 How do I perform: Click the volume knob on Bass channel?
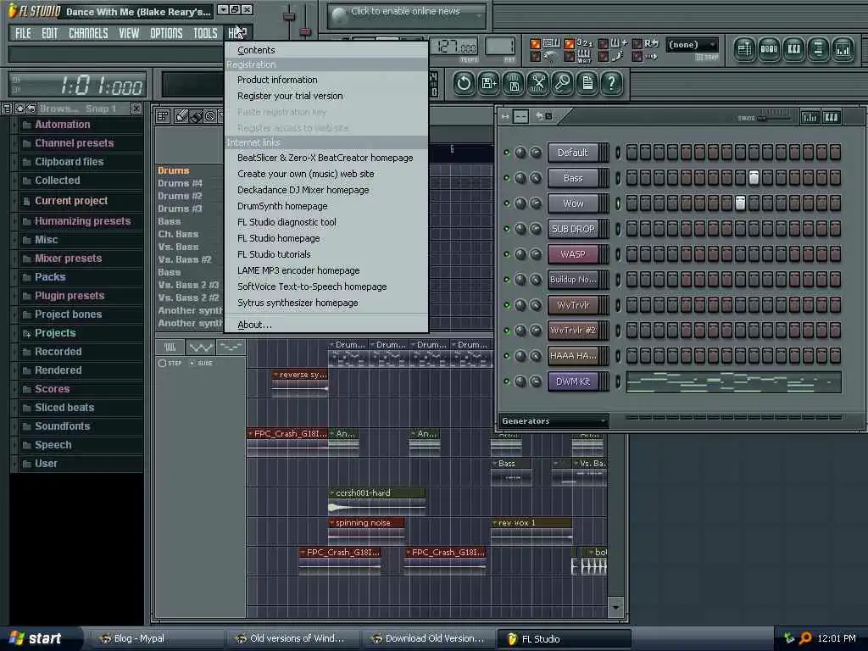pos(536,178)
